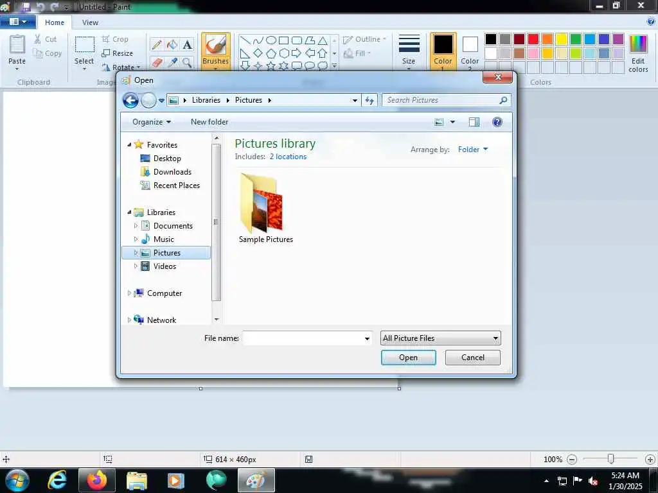Choose the yellow color swatch in the palette

pyautogui.click(x=562, y=39)
